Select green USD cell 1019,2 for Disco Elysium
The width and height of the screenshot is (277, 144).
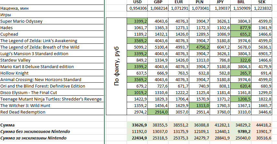coord(137,92)
